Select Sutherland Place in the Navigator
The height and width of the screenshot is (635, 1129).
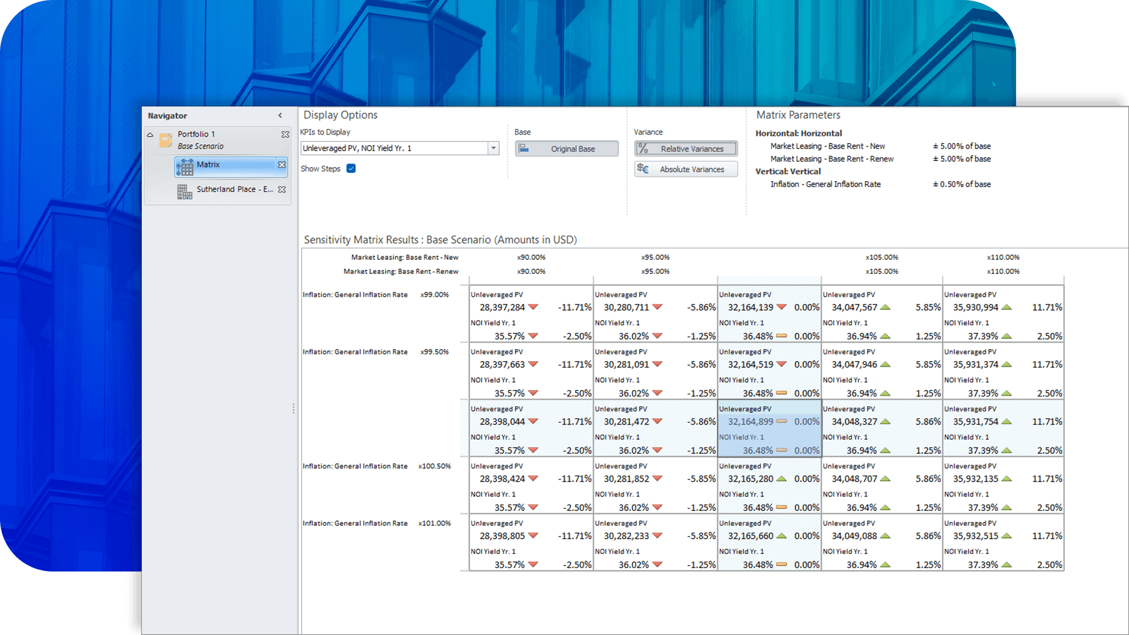(233, 189)
